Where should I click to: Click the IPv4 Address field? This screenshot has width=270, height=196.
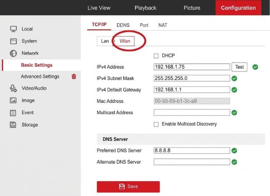click(x=192, y=67)
